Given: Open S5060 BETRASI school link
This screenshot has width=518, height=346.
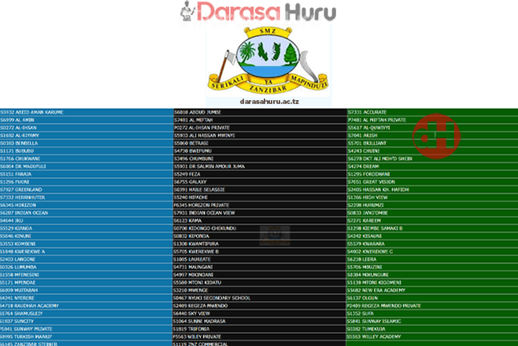Looking at the screenshot, I should [191, 143].
